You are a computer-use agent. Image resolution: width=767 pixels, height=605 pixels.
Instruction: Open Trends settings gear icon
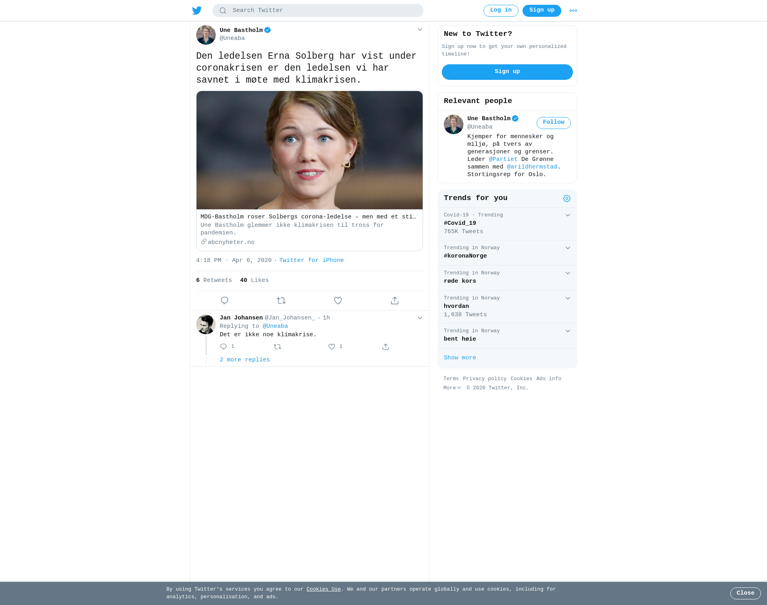click(x=567, y=198)
